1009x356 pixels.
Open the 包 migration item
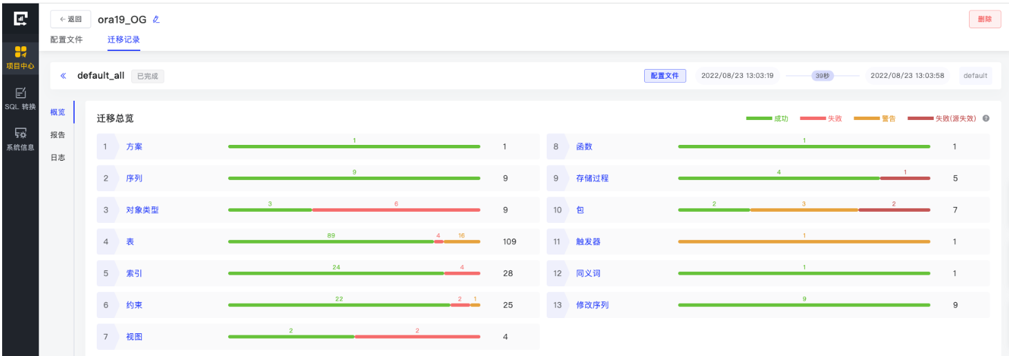pos(580,210)
